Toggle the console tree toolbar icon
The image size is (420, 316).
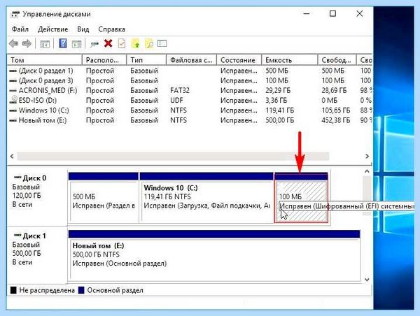pyautogui.click(x=45, y=43)
